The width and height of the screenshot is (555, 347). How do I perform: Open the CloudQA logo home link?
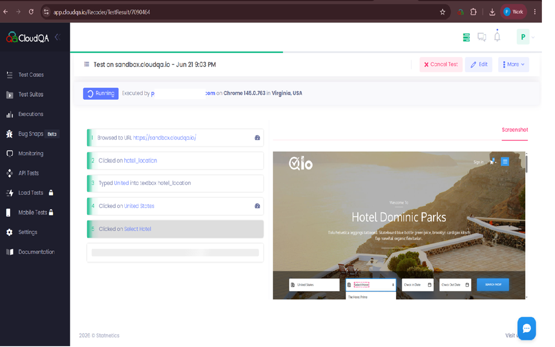coord(27,38)
